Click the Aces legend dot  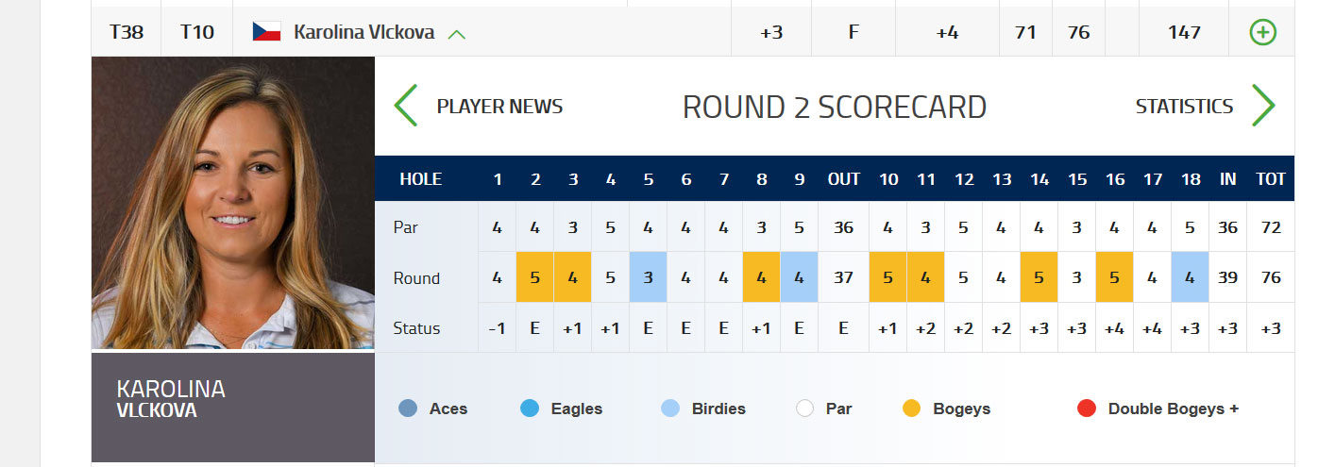point(408,409)
